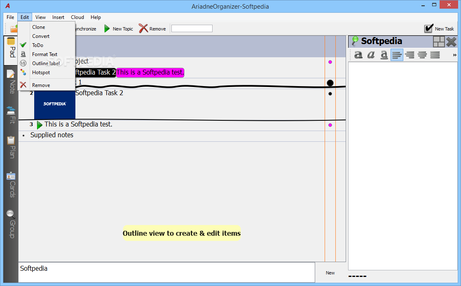Expand the note toolbar overflow chevron
Screen dimensions: 461x286
click(454, 55)
